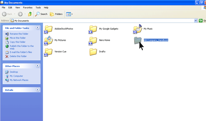The height and width of the screenshot is (121, 206).
Task: Click Rename this folder link
Action: coord(19,34)
